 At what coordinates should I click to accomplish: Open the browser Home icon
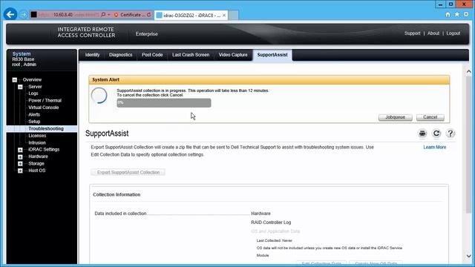click(x=448, y=14)
